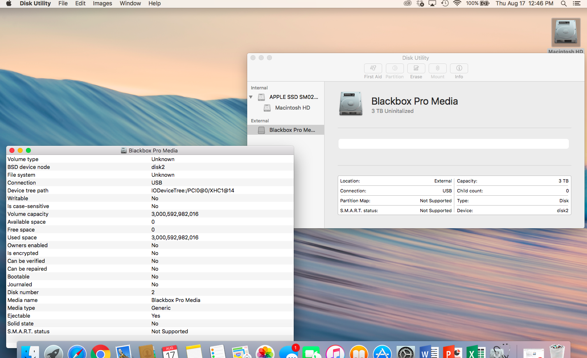Open Excel from the Dock
The width and height of the screenshot is (587, 358).
point(476,352)
